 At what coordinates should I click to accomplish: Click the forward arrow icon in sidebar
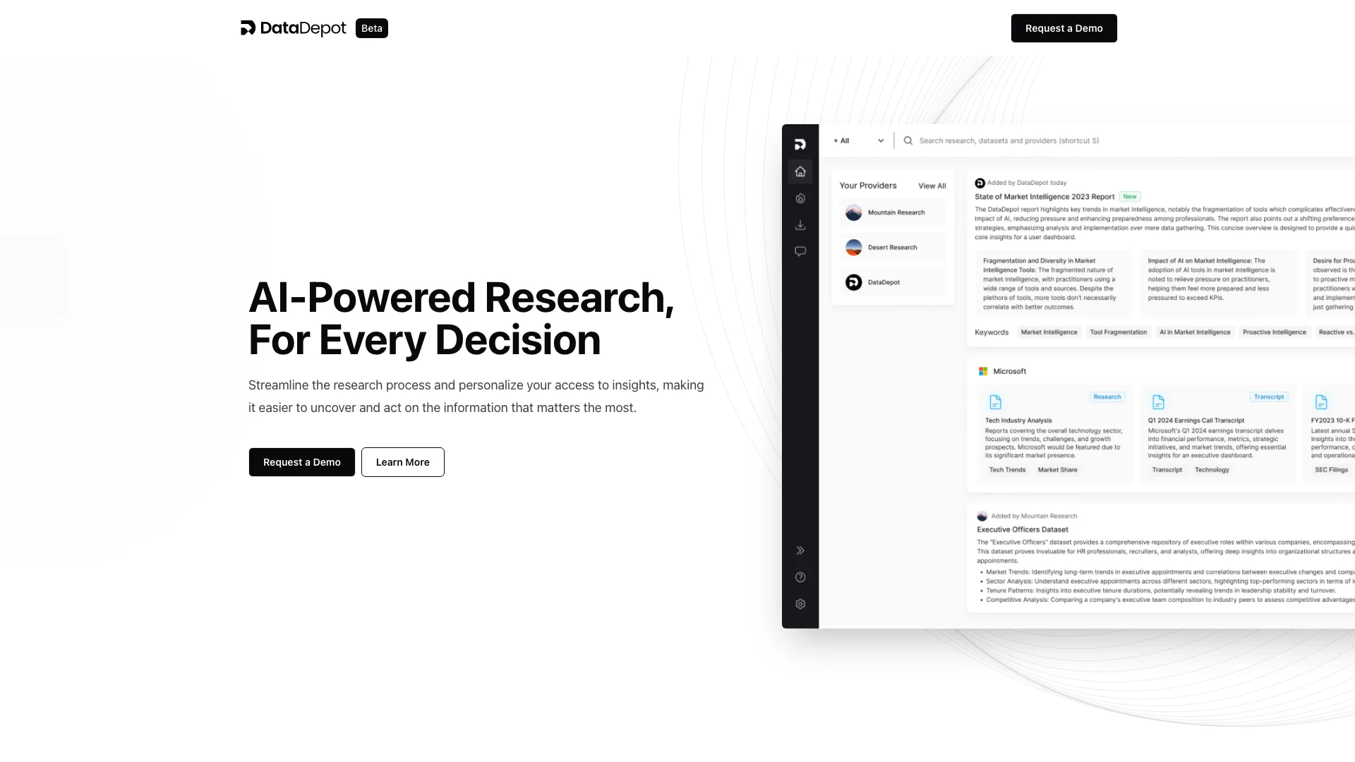coord(800,550)
